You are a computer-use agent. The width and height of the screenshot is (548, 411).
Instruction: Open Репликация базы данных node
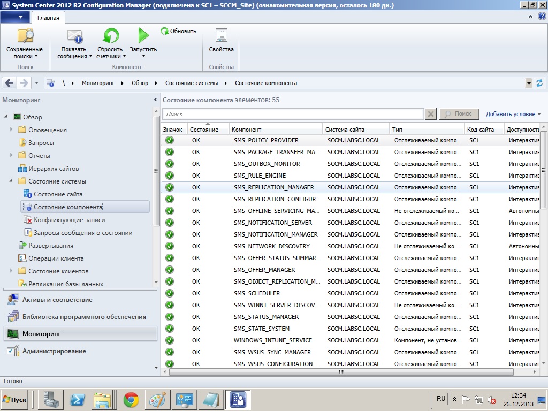tap(61, 284)
